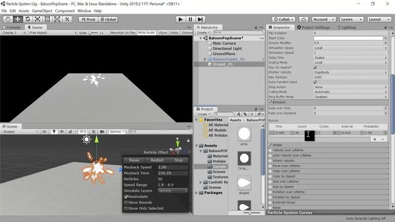The image size is (395, 222).
Task: Toggle Global handle rotation
Action: click(x=109, y=19)
